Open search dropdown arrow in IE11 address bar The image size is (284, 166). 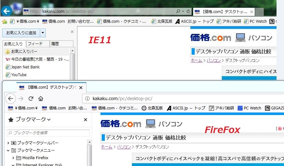(183, 12)
